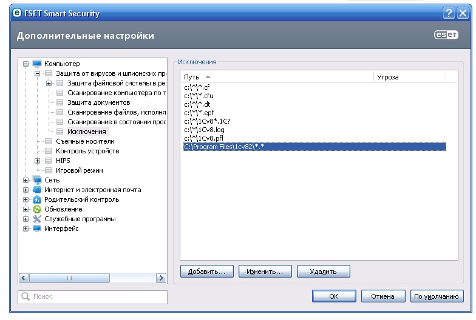Click the page icon beside Контроль устройств
This screenshot has width=476, height=320.
[x=49, y=151]
